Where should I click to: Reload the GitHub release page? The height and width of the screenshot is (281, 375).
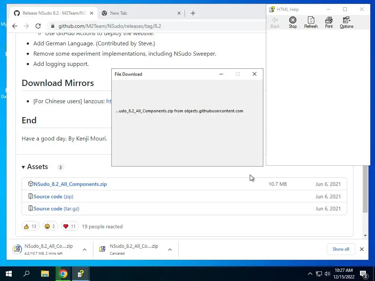tap(38, 26)
